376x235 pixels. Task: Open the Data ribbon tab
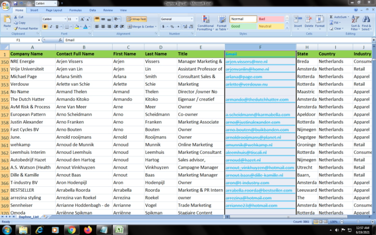(x=93, y=10)
